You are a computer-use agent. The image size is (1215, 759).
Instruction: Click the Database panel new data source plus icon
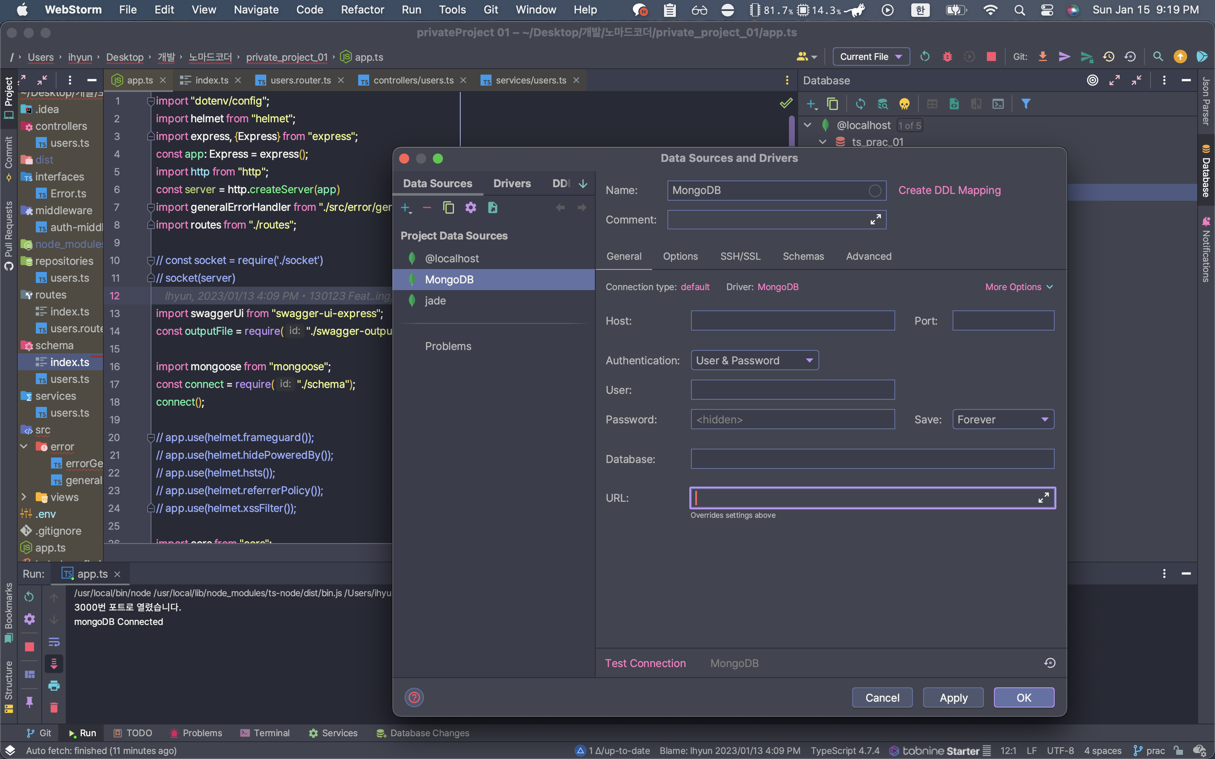[x=811, y=104]
